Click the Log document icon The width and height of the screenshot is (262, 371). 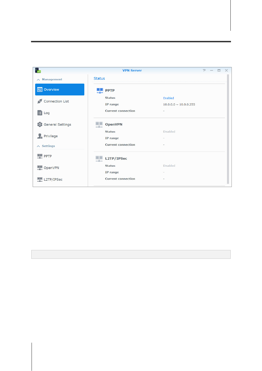click(x=40, y=113)
